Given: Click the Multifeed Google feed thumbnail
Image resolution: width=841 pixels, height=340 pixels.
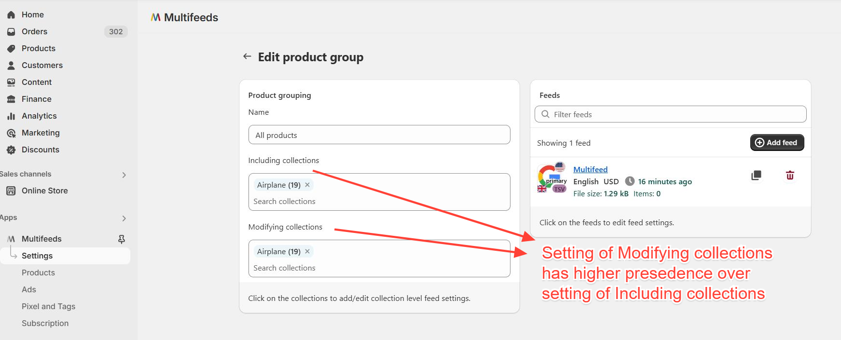Looking at the screenshot, I should click(552, 177).
